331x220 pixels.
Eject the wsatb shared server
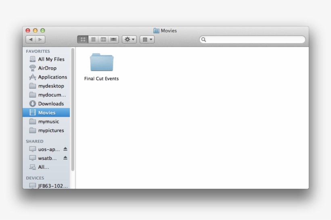pyautogui.click(x=65, y=158)
